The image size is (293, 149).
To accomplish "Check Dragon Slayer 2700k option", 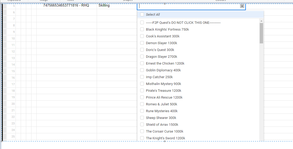I will pyautogui.click(x=142, y=56).
